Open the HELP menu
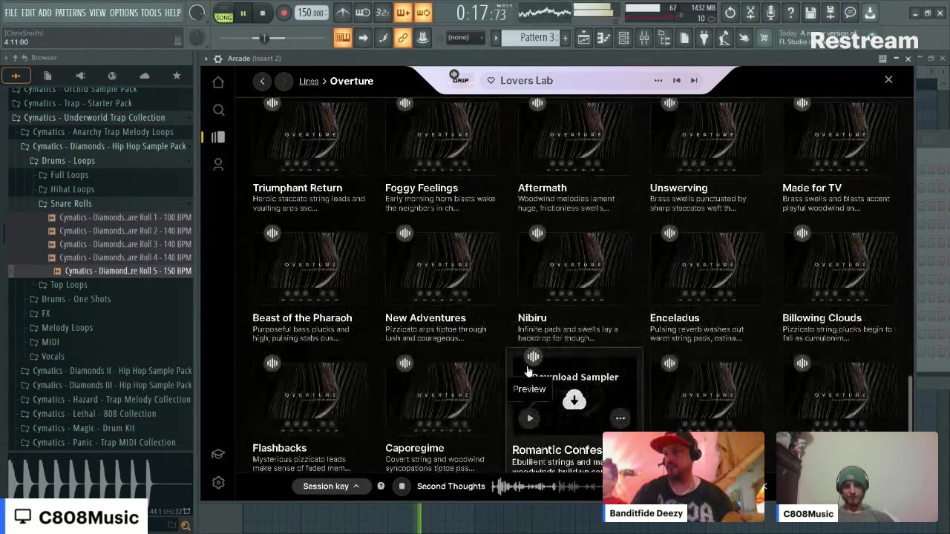 pyautogui.click(x=173, y=13)
